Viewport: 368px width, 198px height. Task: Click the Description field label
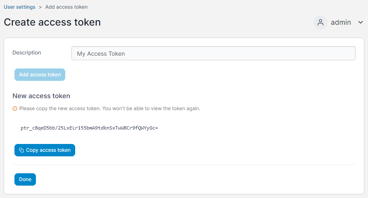(26, 53)
